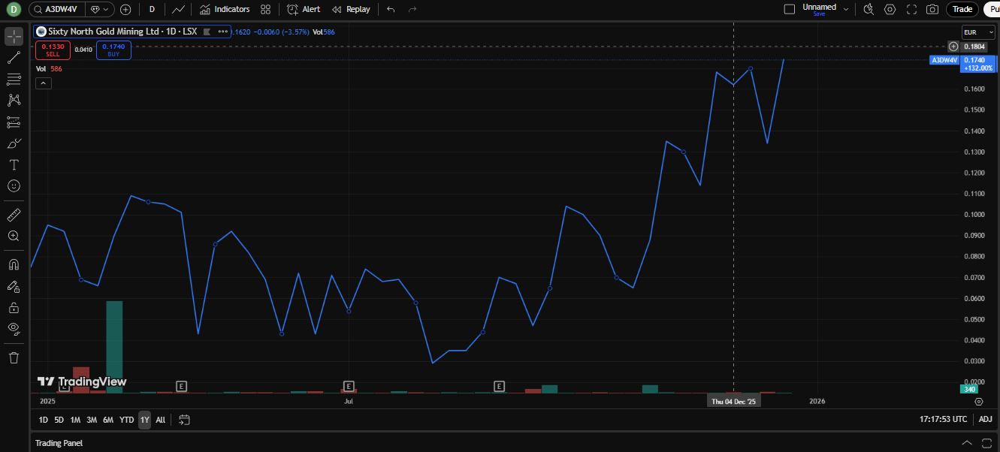Collapse the chart legend with chevron
Viewport: 1000px width, 452px height.
(x=44, y=83)
